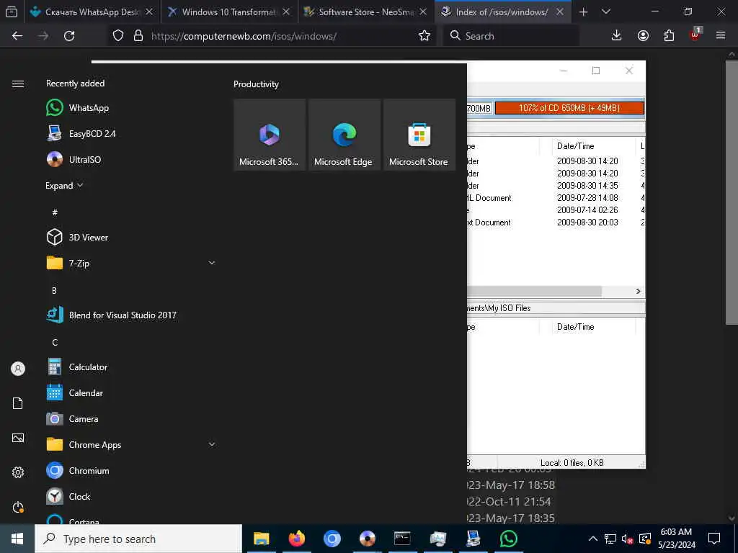Open the notification center
The height and width of the screenshot is (553, 738).
pyautogui.click(x=714, y=539)
